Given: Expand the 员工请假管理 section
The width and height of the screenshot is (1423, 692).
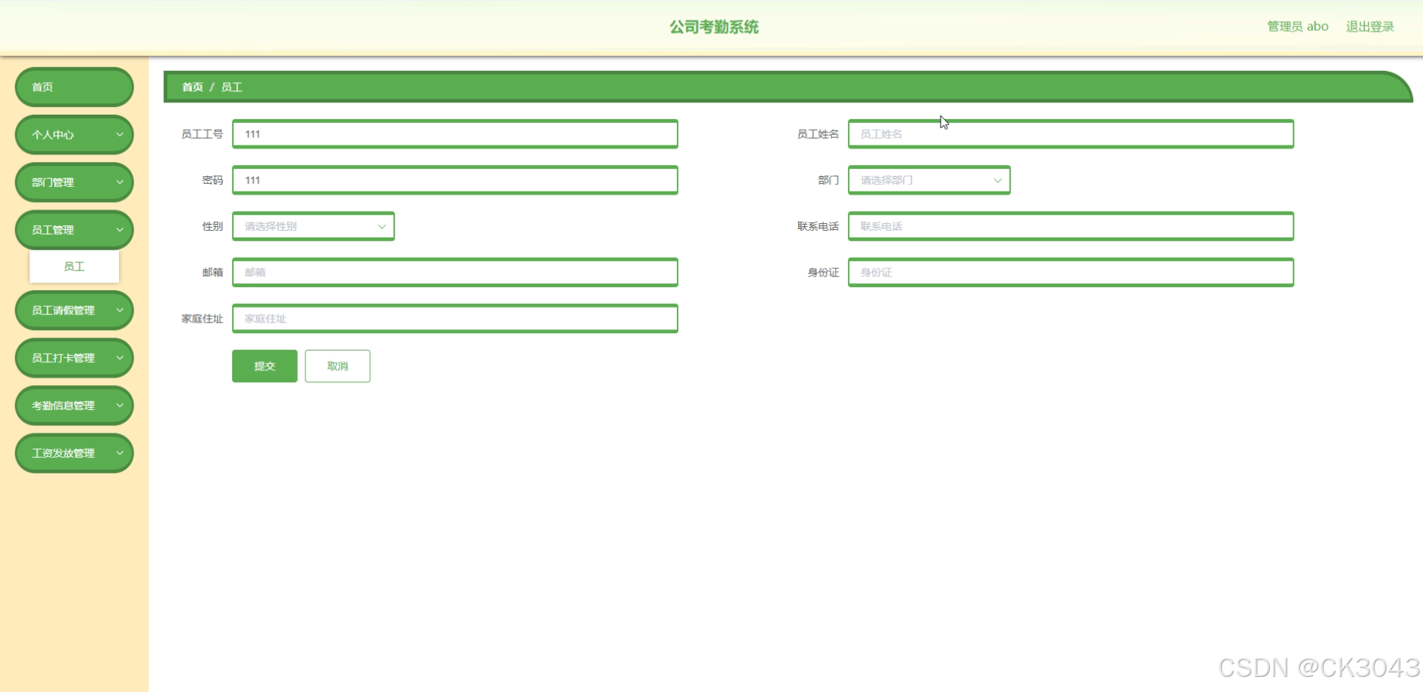Looking at the screenshot, I should tap(74, 310).
